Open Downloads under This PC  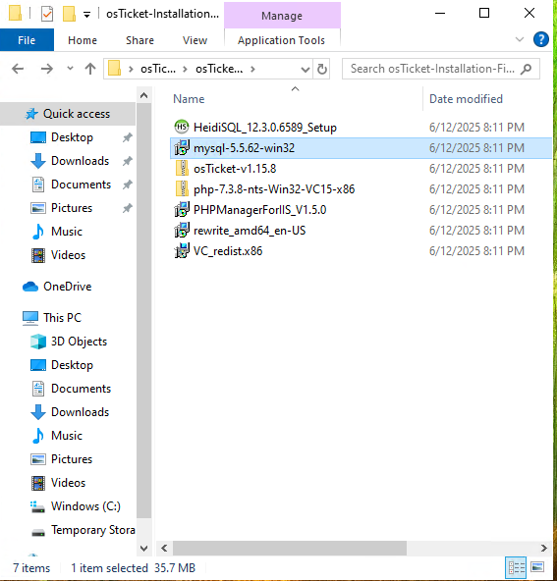(x=80, y=412)
